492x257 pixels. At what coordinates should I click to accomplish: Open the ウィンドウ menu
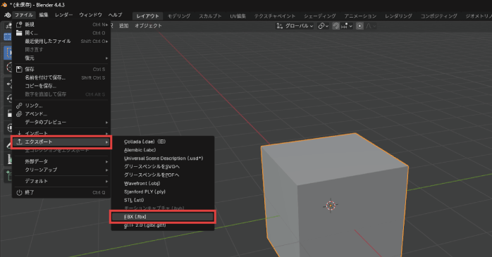[90, 15]
